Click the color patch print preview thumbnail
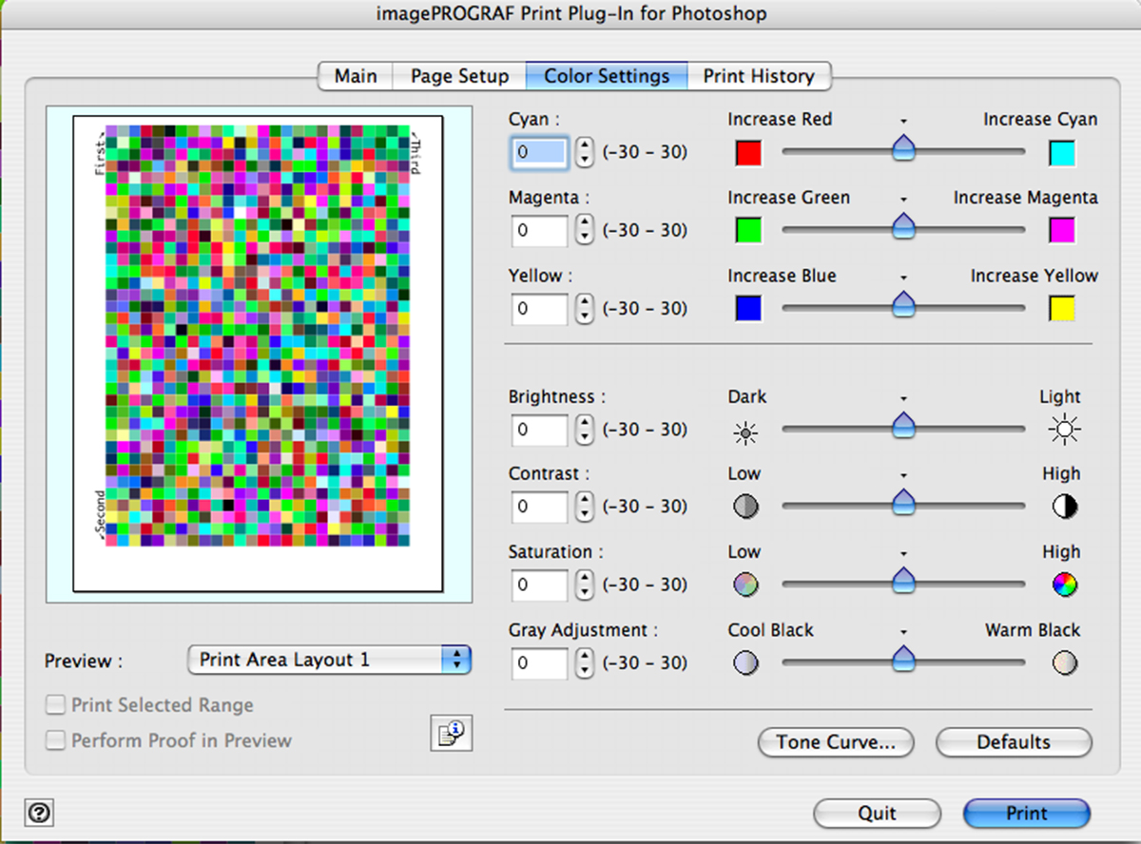 [x=258, y=354]
